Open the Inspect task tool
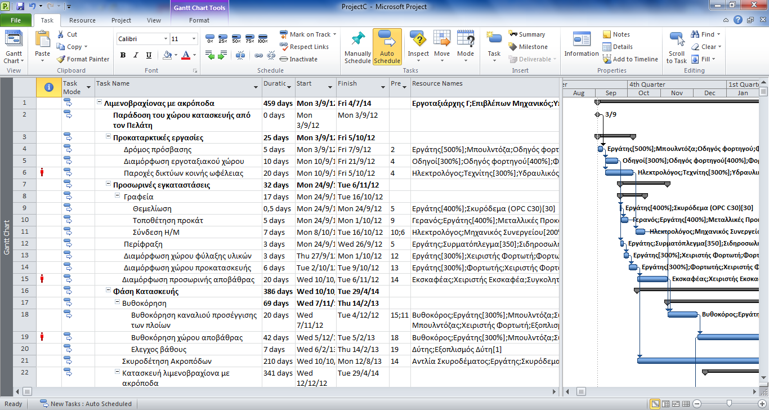 (418, 45)
